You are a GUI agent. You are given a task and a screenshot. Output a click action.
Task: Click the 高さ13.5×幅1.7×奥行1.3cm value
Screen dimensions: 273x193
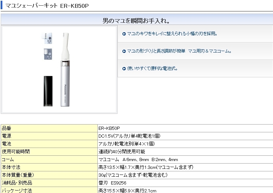pyautogui.click(x=146, y=167)
